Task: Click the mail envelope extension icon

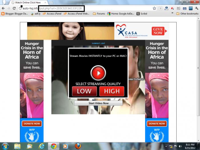Action: coord(185,9)
